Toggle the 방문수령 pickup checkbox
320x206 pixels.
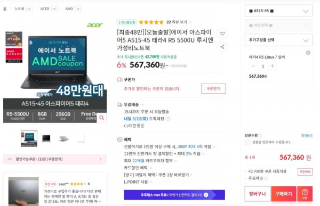[x=247, y=142]
